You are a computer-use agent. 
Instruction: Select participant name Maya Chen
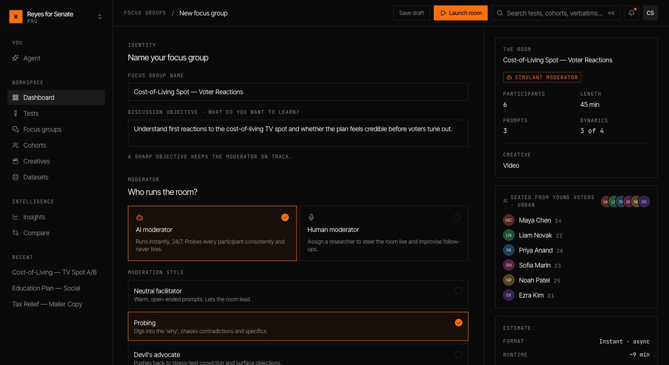click(x=535, y=220)
